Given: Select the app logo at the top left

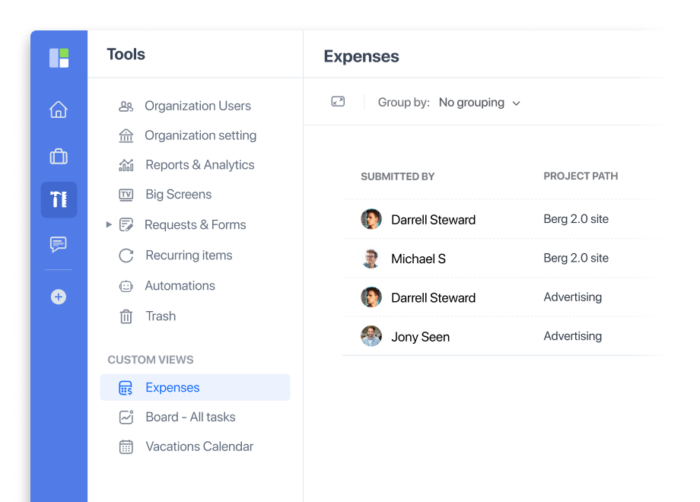Looking at the screenshot, I should pos(59,56).
